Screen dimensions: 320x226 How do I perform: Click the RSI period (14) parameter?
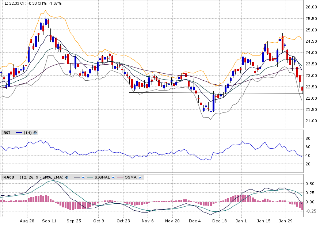27,133
